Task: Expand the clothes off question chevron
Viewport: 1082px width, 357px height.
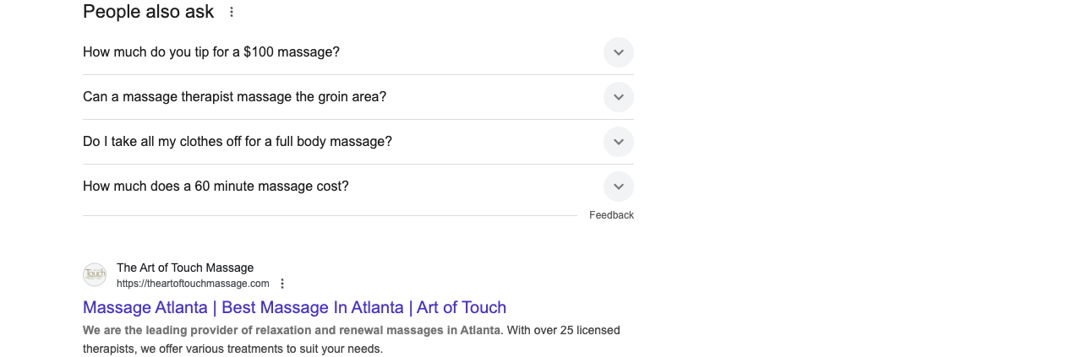Action: click(x=619, y=142)
